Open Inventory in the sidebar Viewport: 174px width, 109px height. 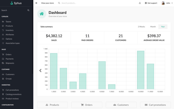pyautogui.click(x=10, y=30)
